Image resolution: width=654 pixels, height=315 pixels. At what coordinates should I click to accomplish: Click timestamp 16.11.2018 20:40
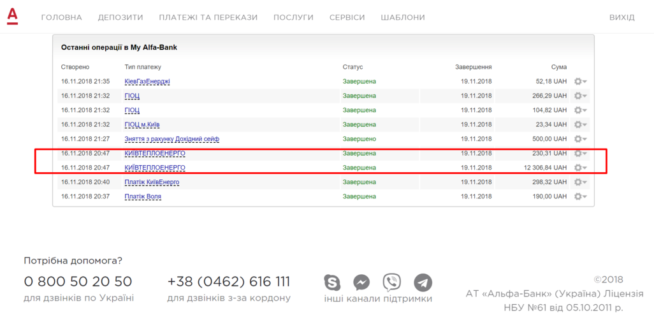coord(85,182)
